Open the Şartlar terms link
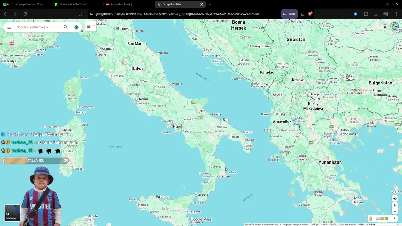 coord(324,224)
